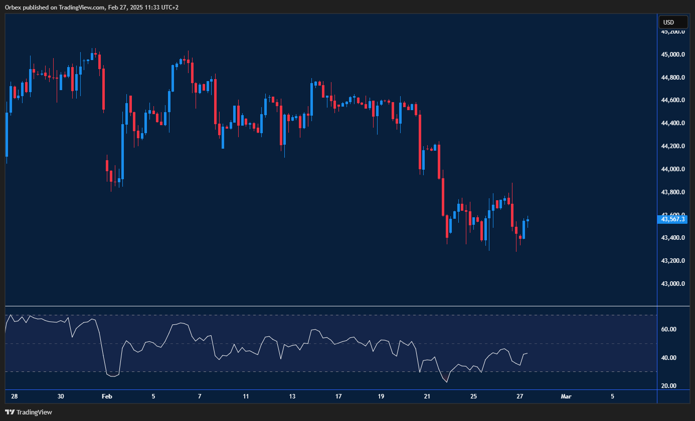Click the Feb label on the time axis

107,396
